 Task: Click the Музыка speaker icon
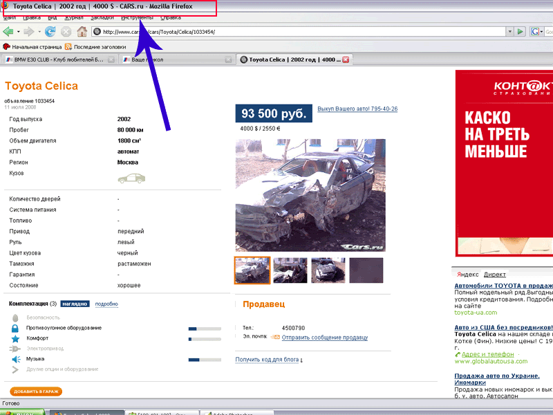[x=16, y=359]
